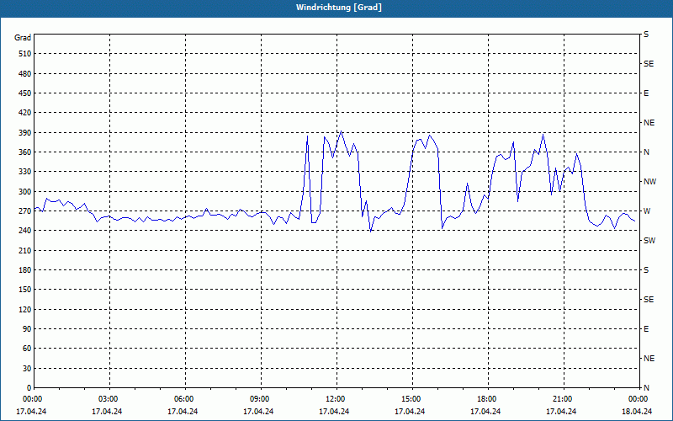Click the 18:00 time axis label
The image size is (673, 421).
488,399
